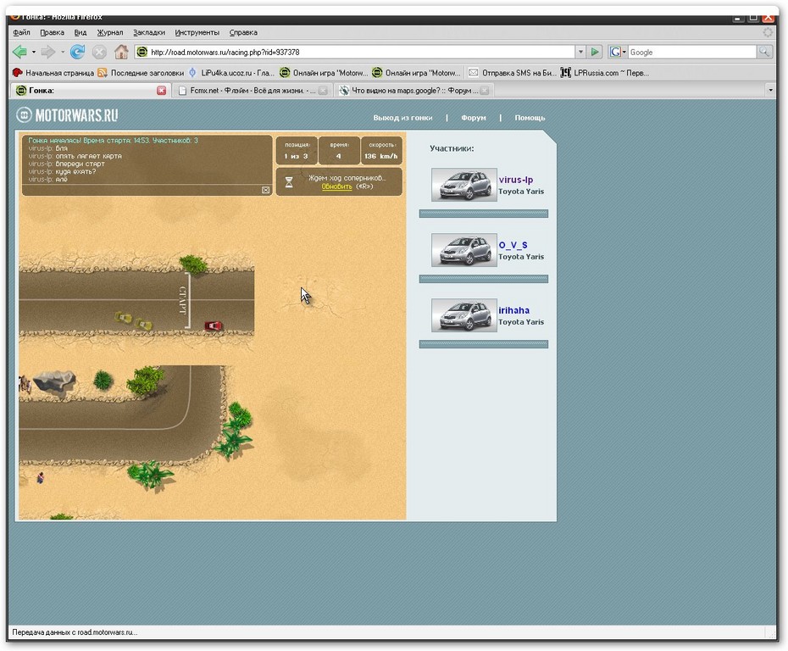This screenshot has width=788, height=651.
Task: Click O_V_S's Toyota Yaris thumbnail
Action: [463, 250]
